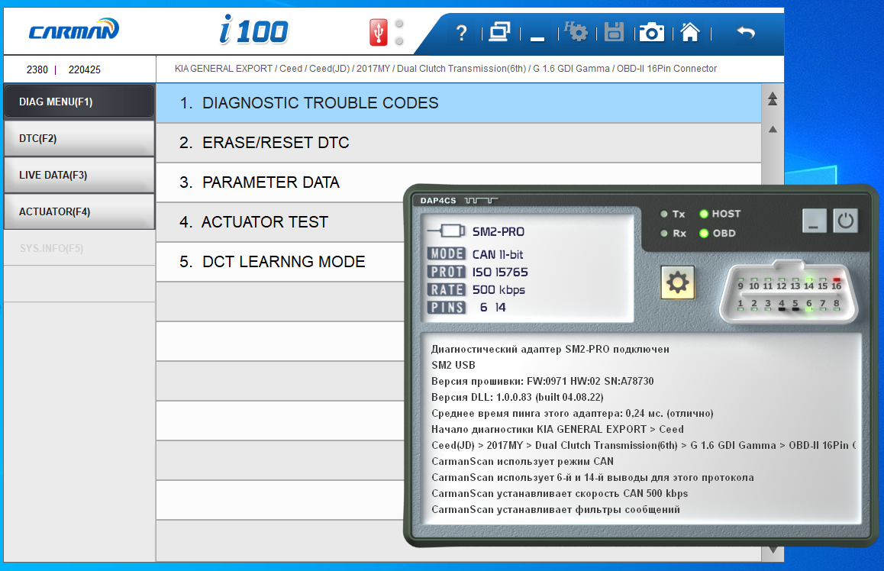Open DIAG MENU(F1) tab
This screenshot has width=884, height=571.
click(x=79, y=102)
